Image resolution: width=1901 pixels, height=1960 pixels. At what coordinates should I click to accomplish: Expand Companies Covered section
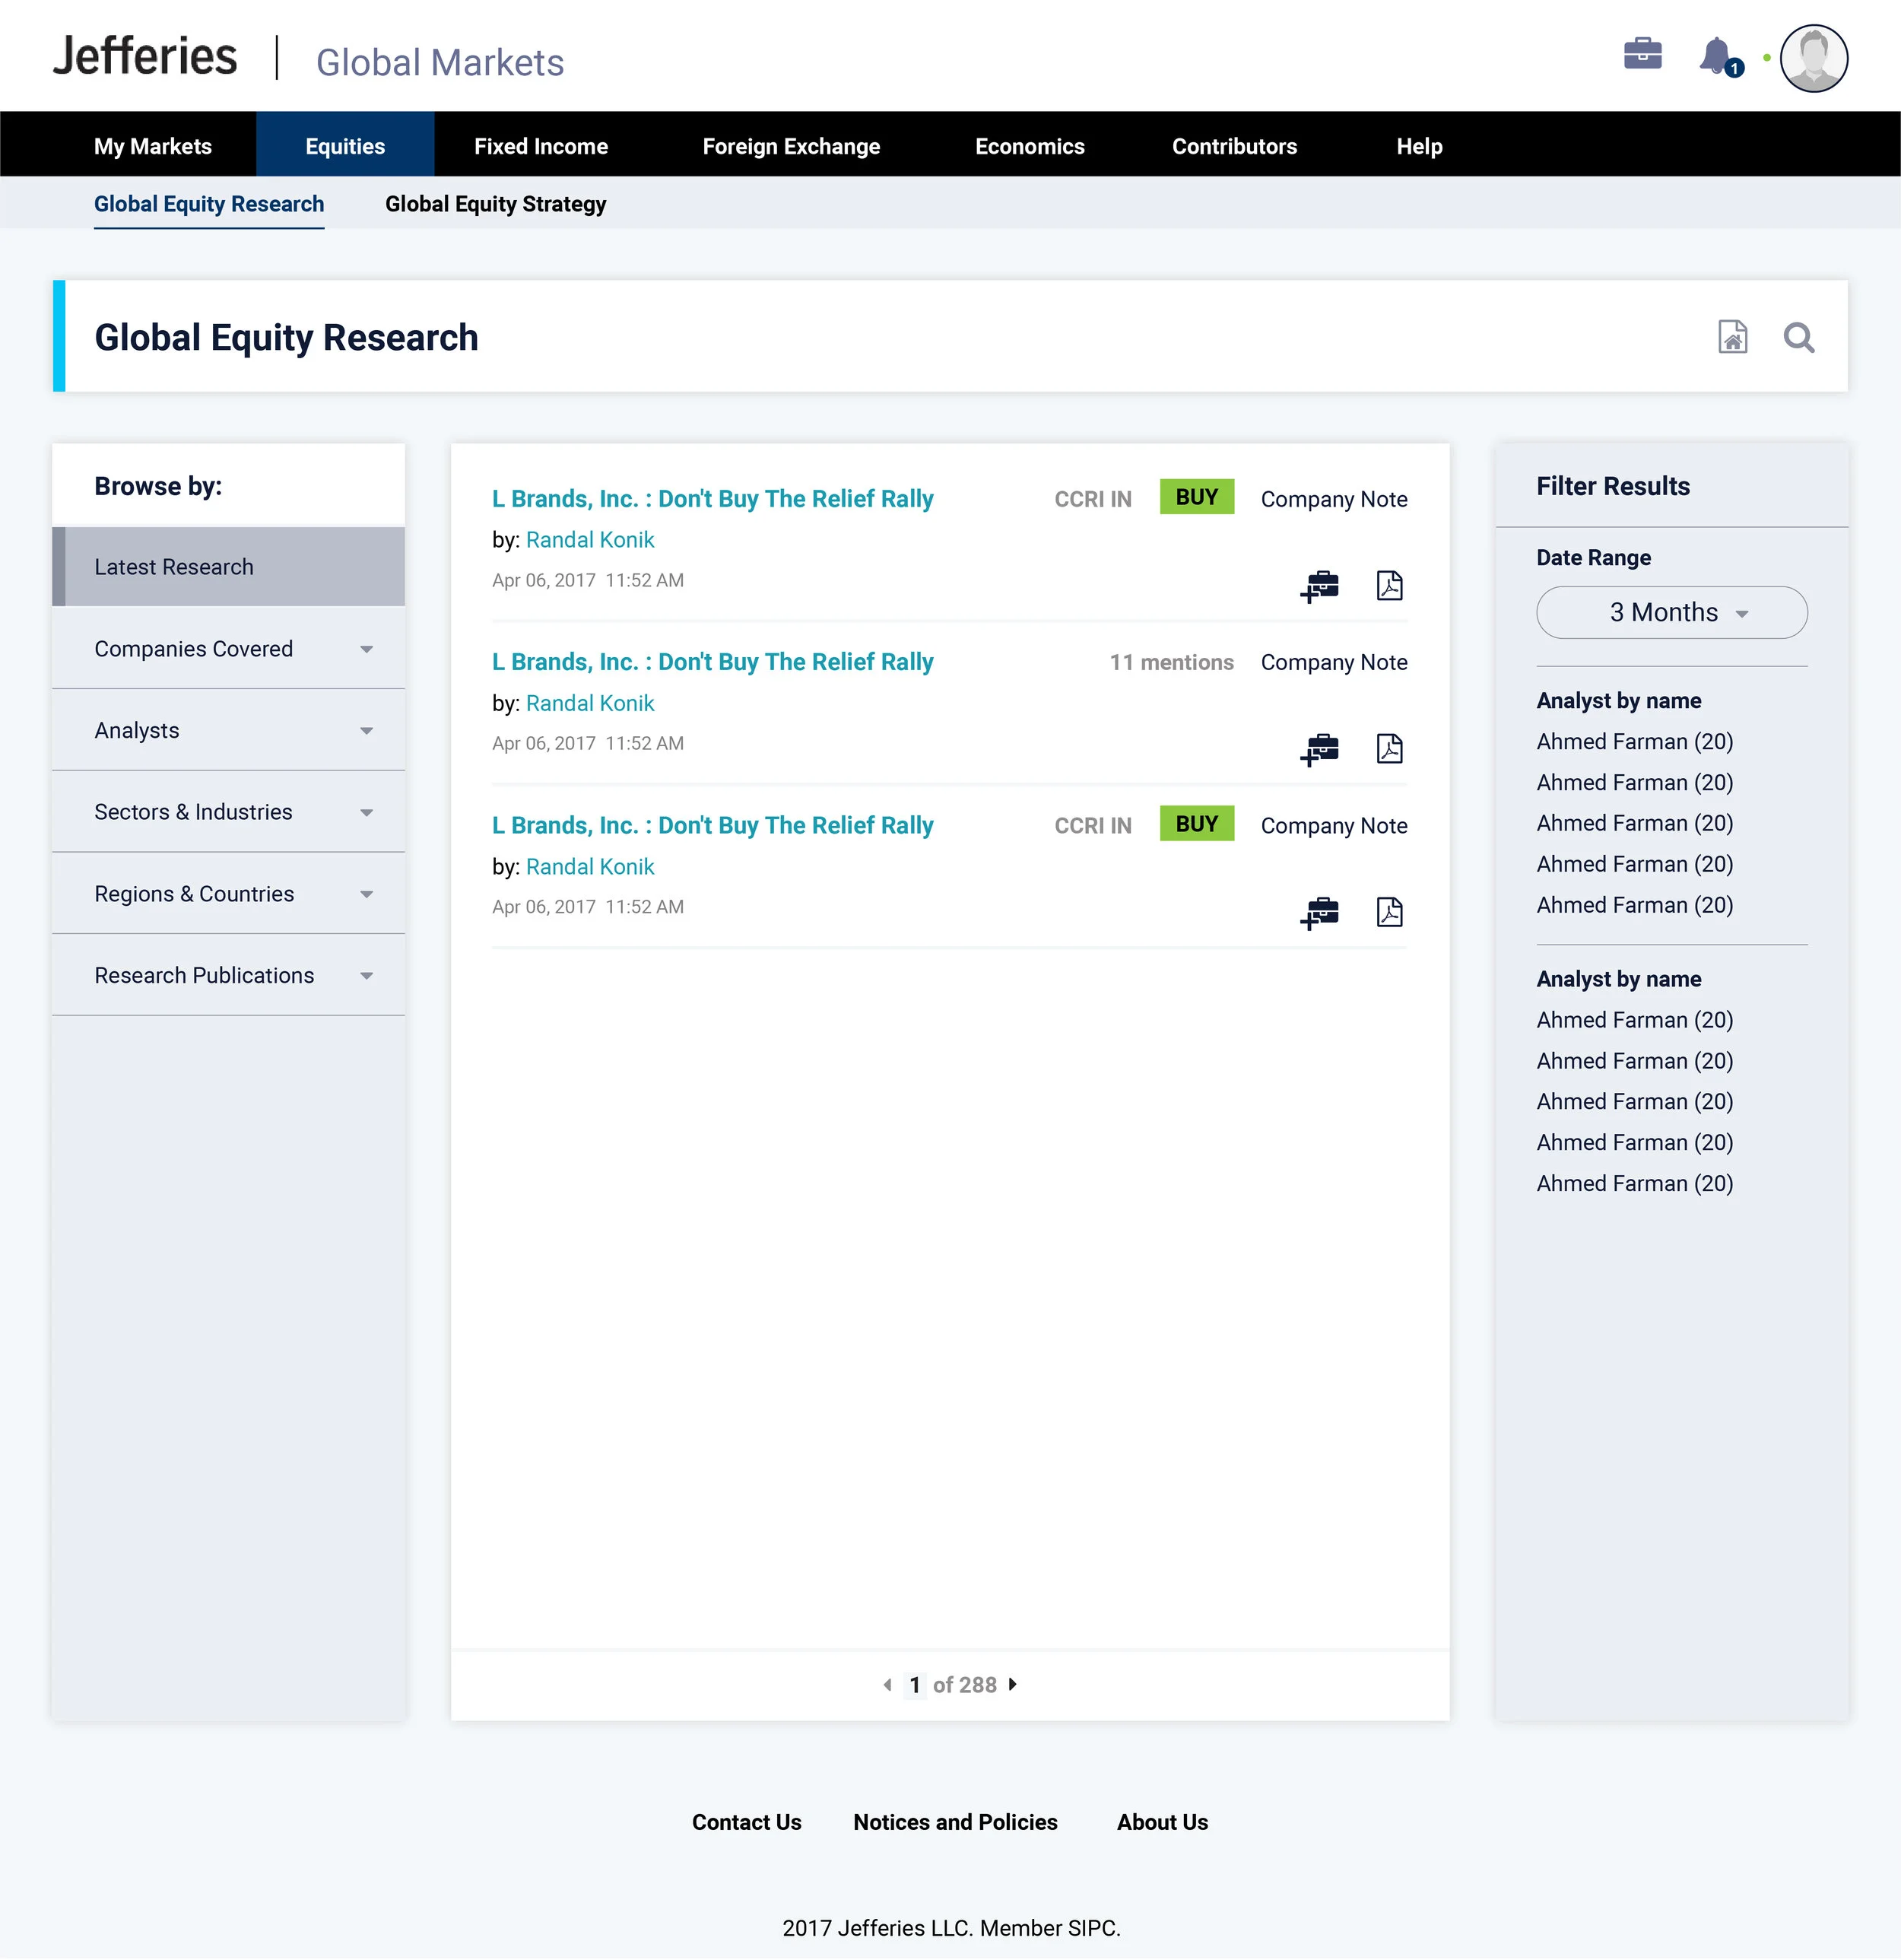(x=228, y=649)
